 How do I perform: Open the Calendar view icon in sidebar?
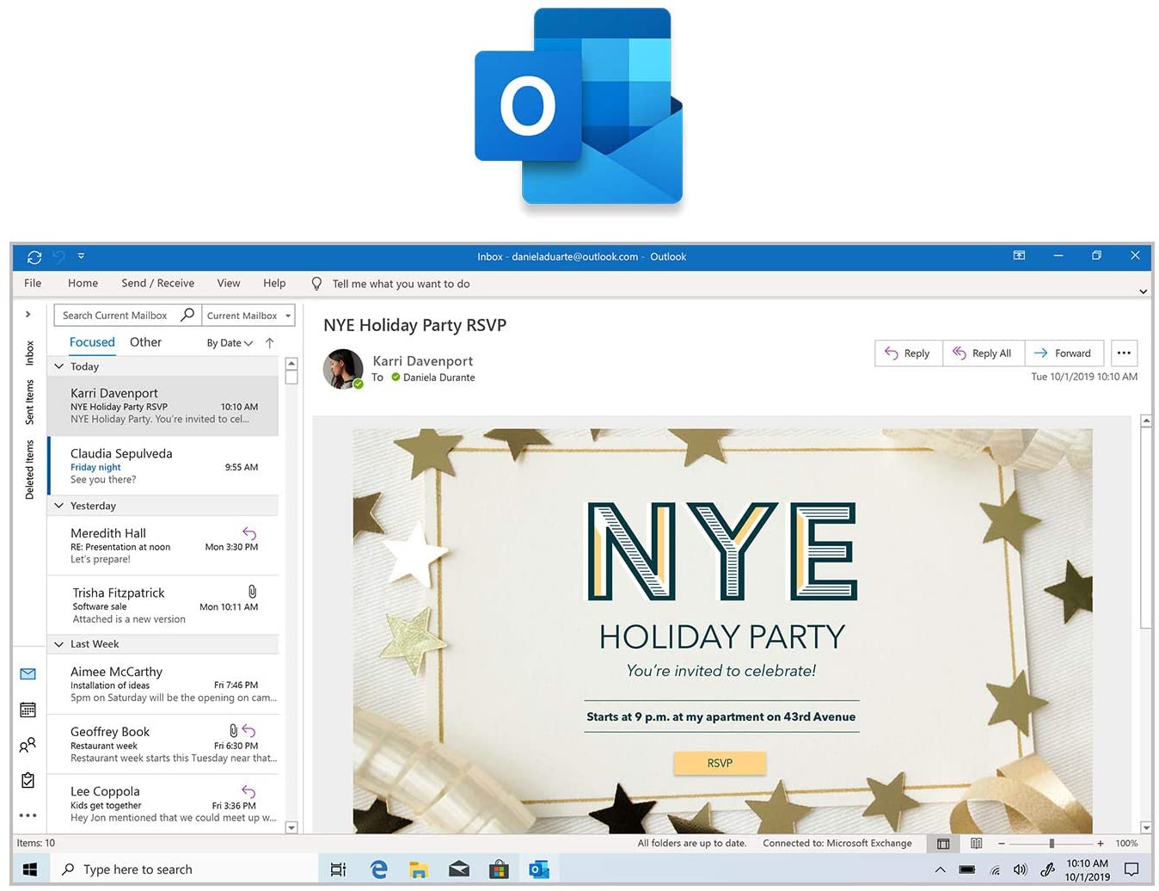pyautogui.click(x=28, y=710)
